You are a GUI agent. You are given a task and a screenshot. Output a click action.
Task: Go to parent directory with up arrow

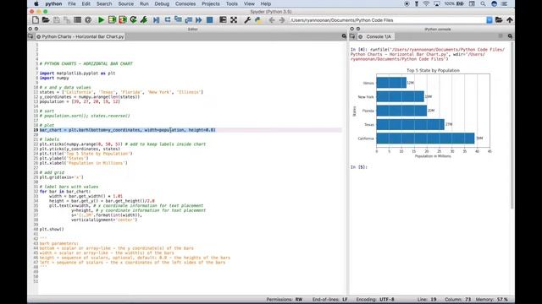[510, 20]
